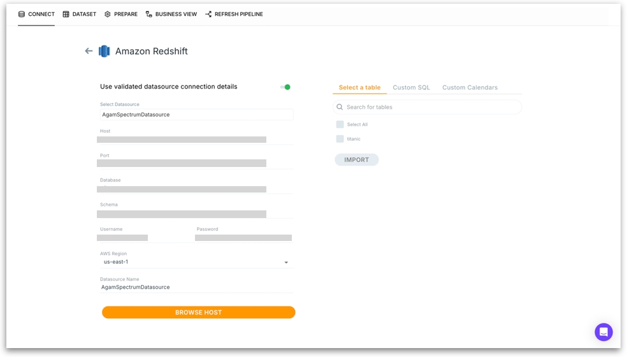
Task: Click the Datasource Name input field
Action: [x=196, y=288]
